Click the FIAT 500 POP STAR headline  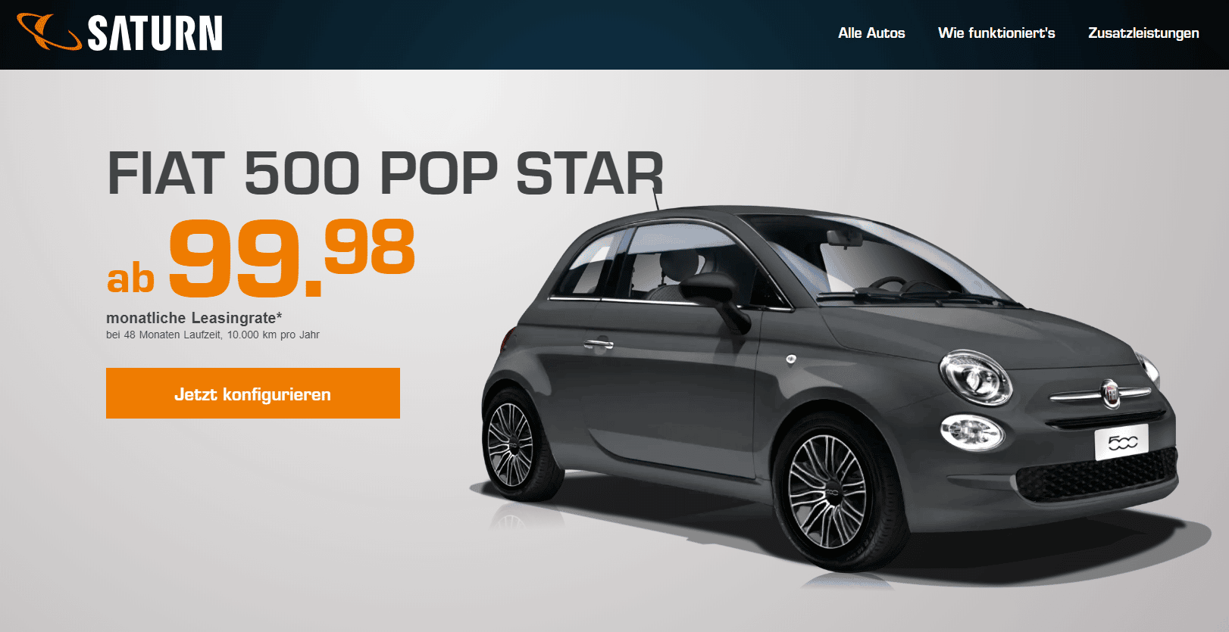(x=385, y=173)
